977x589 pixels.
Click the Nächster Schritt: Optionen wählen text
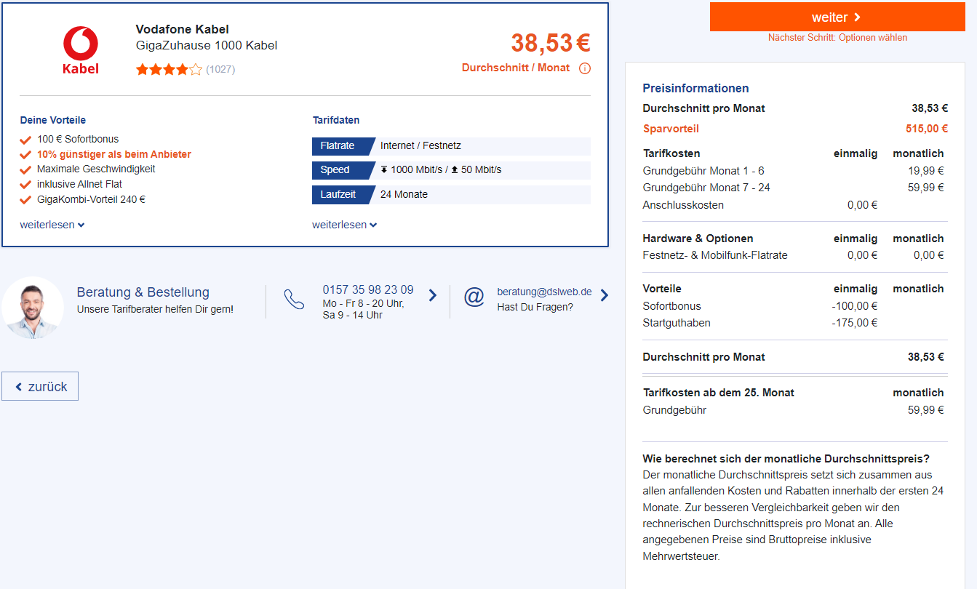point(837,38)
